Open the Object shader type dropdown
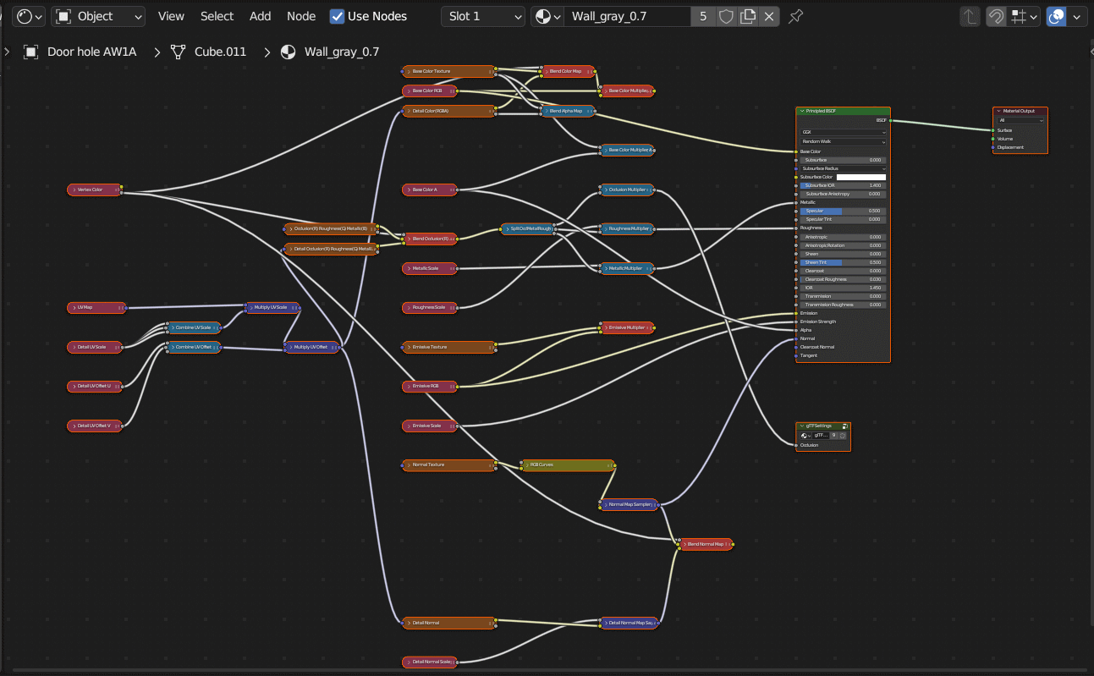Viewport: 1094px width, 676px height. pyautogui.click(x=98, y=16)
